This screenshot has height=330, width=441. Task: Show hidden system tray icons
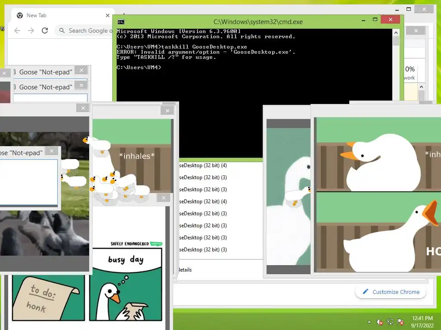coord(369,322)
